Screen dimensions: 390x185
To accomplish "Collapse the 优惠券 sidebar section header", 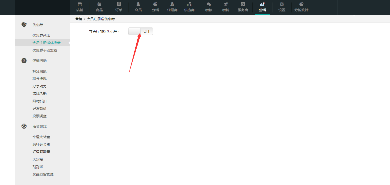I will 38,25.
